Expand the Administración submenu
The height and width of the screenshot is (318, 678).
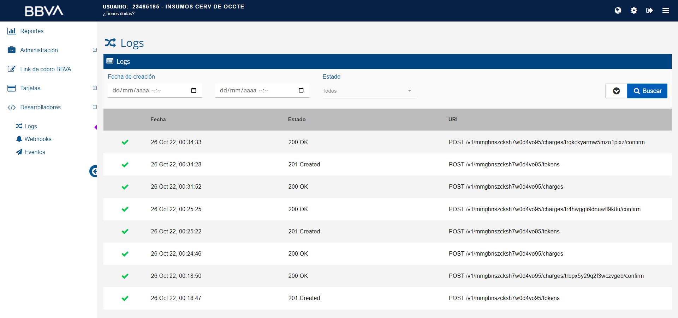point(95,50)
